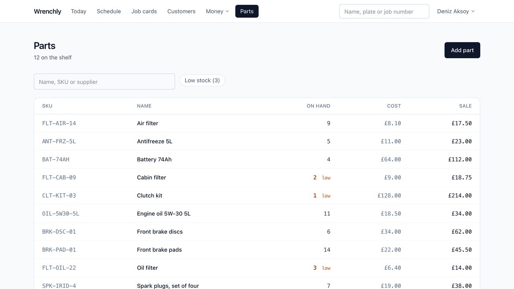Sort by the Name column header
This screenshot has height=289, width=514.
(x=144, y=106)
